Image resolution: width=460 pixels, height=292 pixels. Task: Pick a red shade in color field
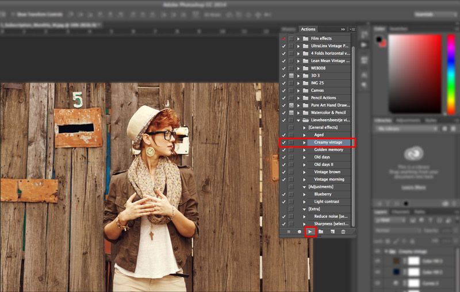coord(415,74)
